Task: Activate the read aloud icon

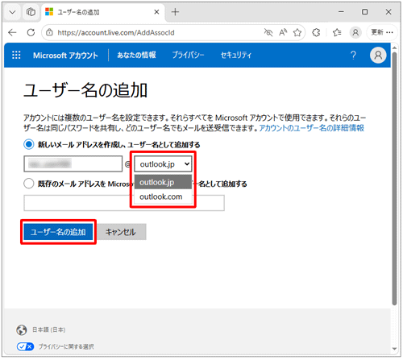Action: point(283,33)
